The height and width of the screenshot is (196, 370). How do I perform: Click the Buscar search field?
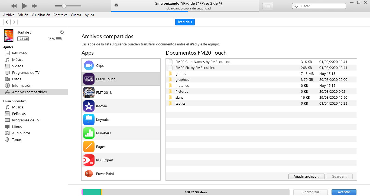point(319,6)
